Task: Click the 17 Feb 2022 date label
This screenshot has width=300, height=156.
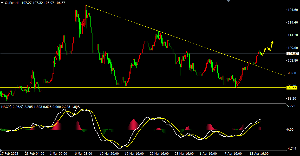Action: click(x=9, y=153)
